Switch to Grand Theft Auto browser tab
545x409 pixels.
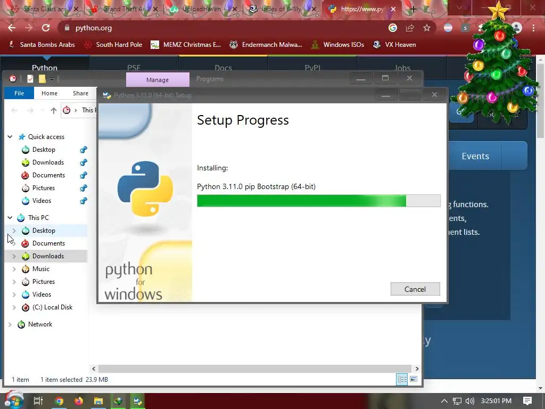point(123,9)
